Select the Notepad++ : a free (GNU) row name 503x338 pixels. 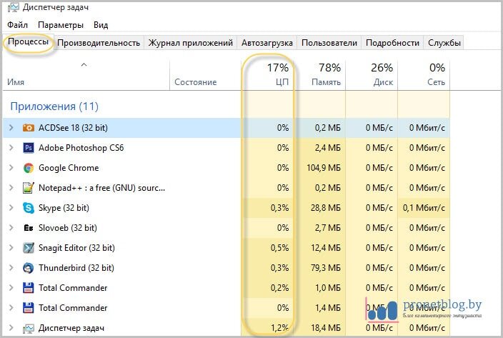(101, 188)
